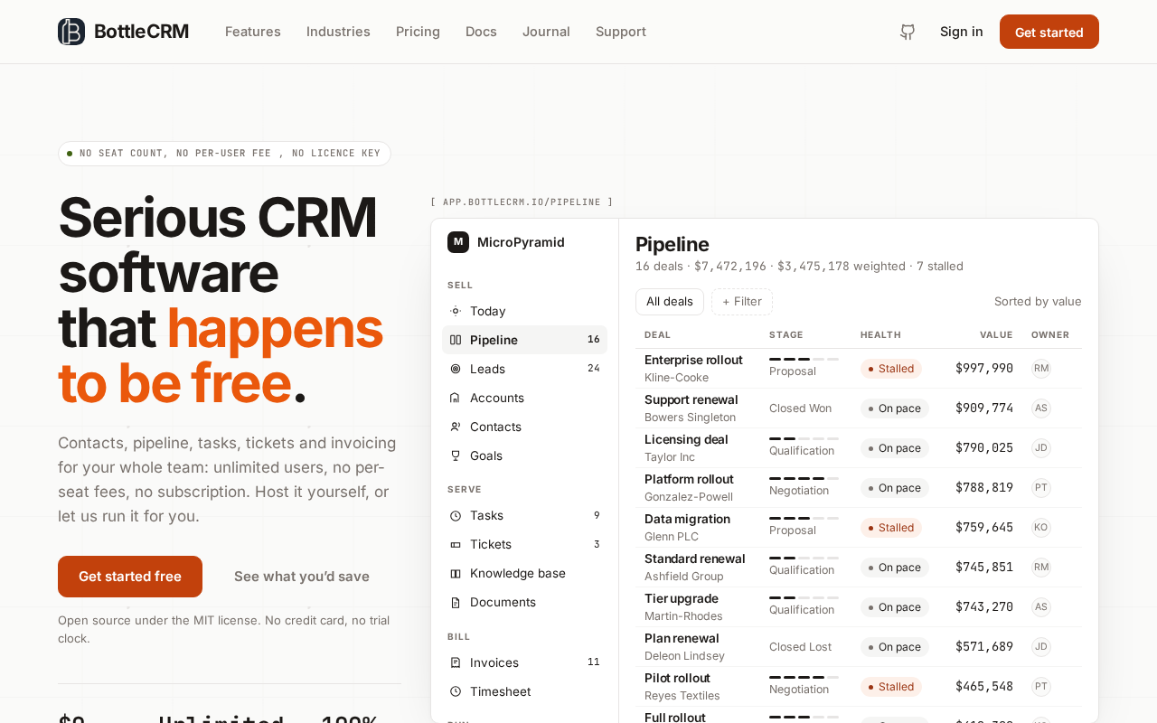Click the MicroPyramid M workspace badge
This screenshot has height=723, width=1157.
tap(458, 242)
